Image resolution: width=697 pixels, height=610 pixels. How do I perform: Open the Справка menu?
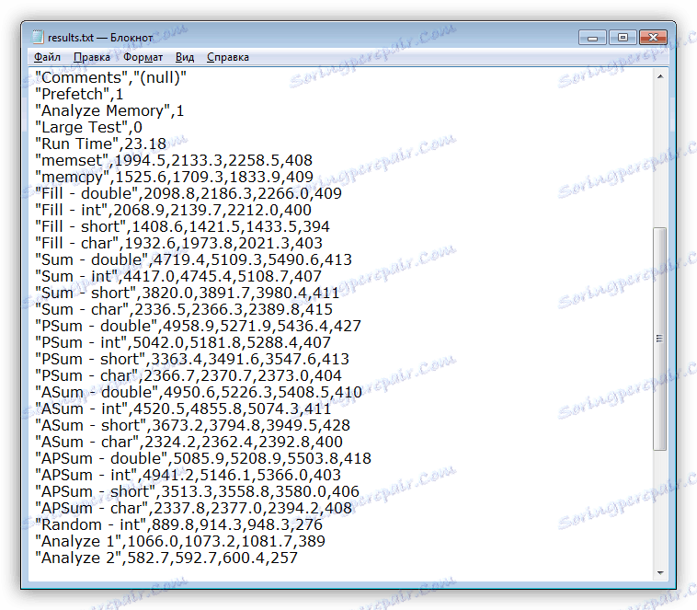[228, 57]
